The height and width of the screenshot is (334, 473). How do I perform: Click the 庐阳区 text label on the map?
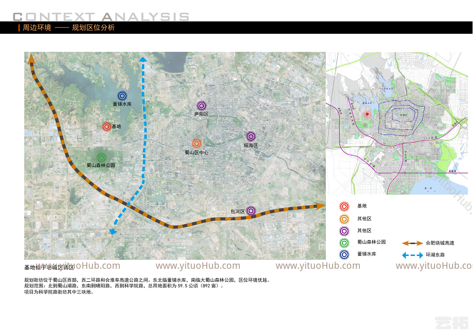tap(201, 114)
